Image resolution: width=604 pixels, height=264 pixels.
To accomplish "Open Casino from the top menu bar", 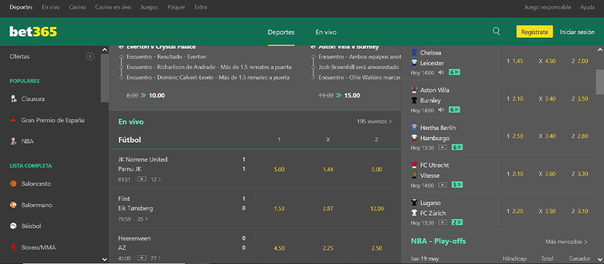I will click(77, 8).
